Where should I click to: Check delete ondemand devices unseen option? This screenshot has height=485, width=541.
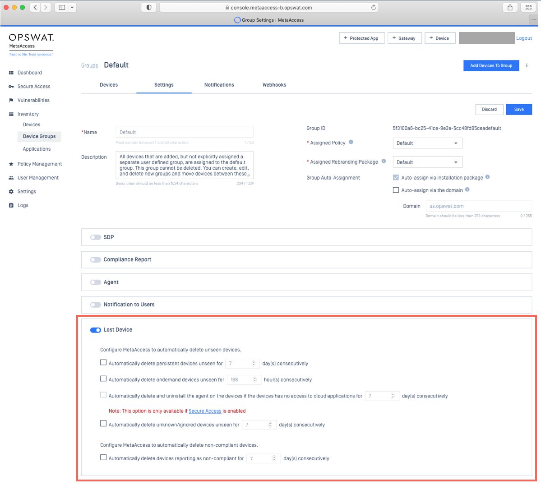103,379
